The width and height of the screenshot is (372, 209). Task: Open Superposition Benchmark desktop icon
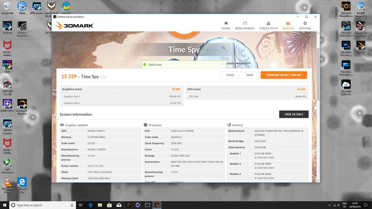pos(360,29)
